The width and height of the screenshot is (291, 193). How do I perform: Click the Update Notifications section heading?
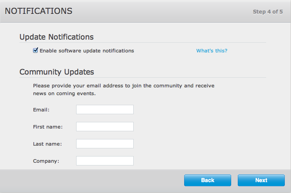click(56, 37)
